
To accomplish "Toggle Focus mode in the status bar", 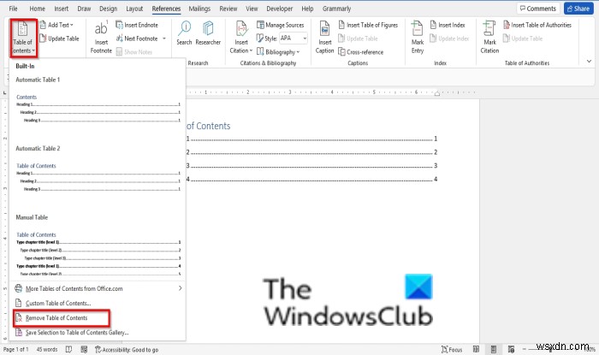I will click(x=452, y=349).
